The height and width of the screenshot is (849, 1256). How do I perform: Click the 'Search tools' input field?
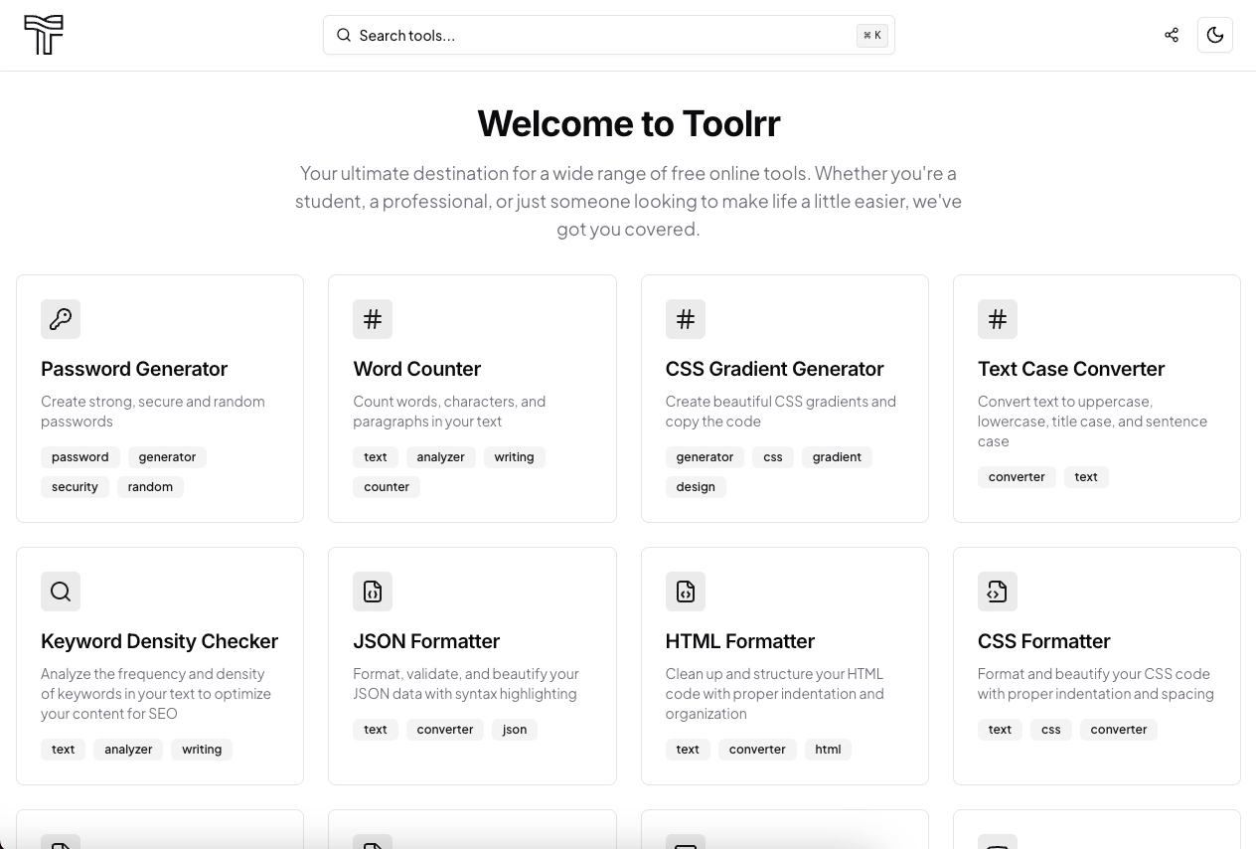coord(596,35)
